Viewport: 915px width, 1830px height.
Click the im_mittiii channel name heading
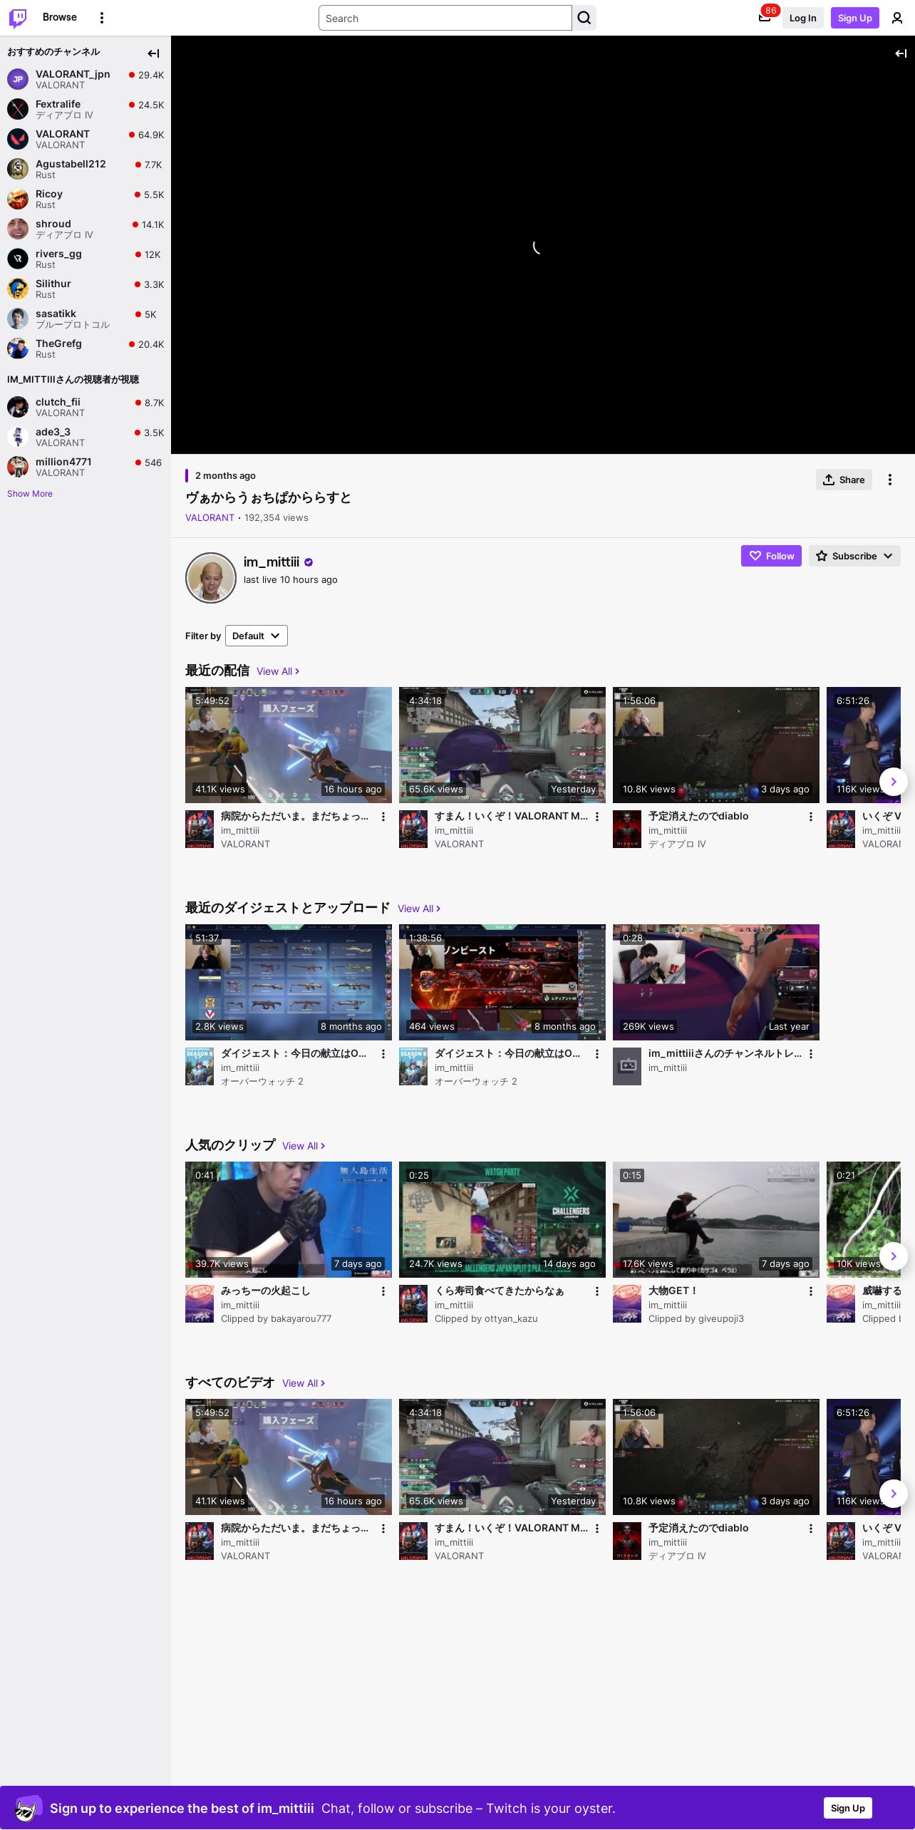pos(272,562)
